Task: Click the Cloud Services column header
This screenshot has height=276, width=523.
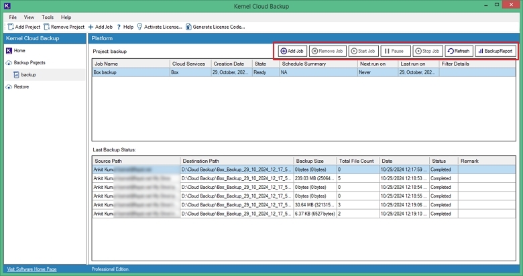Action: click(x=190, y=64)
